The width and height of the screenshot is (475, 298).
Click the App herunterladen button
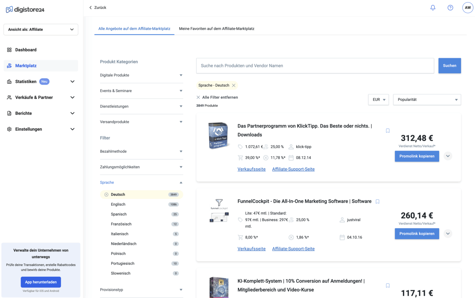click(x=41, y=282)
